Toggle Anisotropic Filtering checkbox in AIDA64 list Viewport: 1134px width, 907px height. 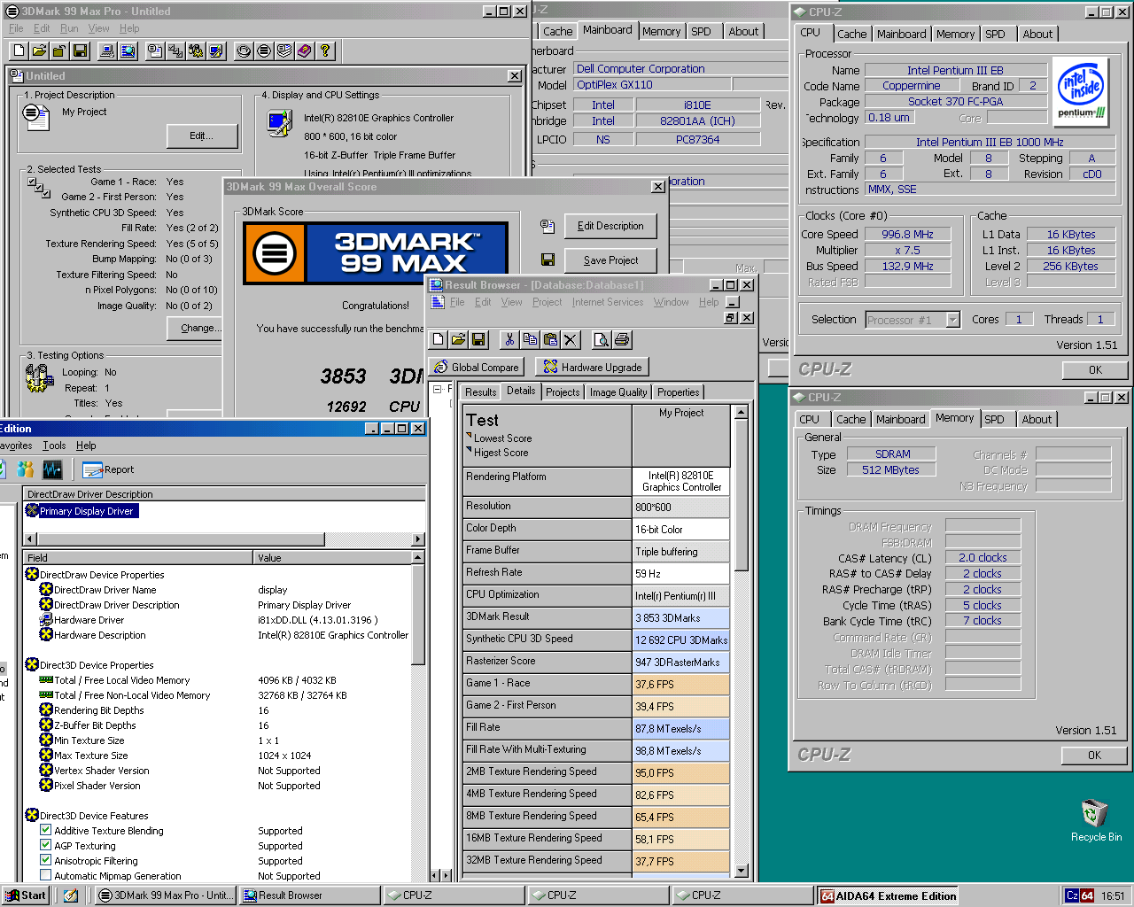[45, 861]
